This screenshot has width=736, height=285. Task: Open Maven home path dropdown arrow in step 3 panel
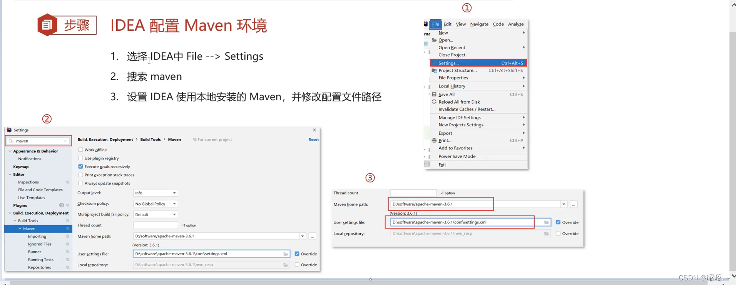564,204
